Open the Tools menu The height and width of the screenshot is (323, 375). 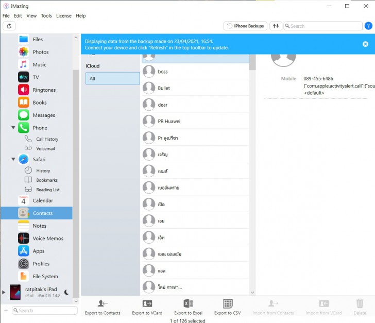point(46,16)
